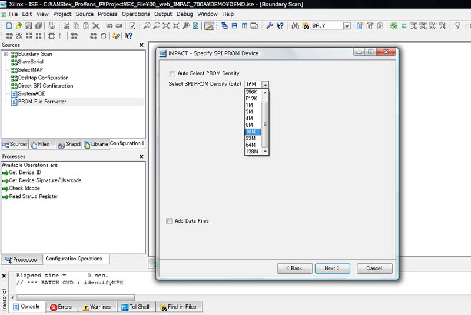Collapse the SPI PROM Density combo box arrow
The image size is (471, 315).
[x=265, y=85]
